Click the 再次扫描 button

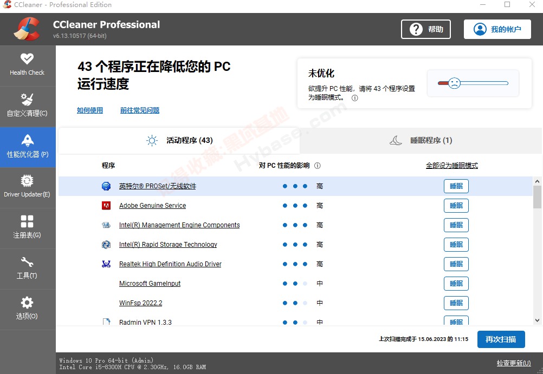tap(501, 339)
